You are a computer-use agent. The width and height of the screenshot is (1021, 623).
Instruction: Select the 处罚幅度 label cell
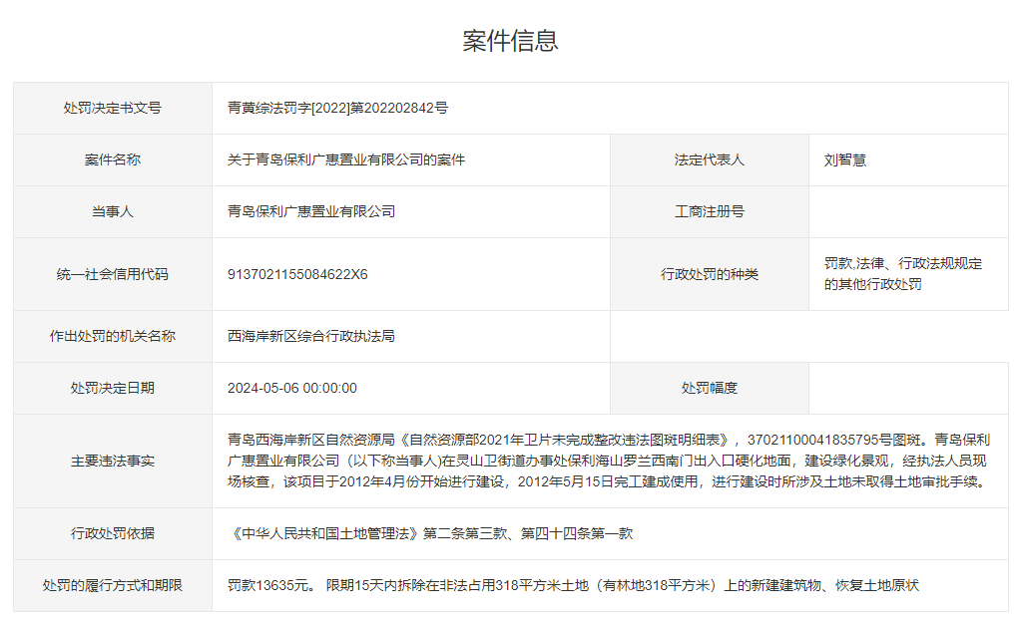click(709, 388)
